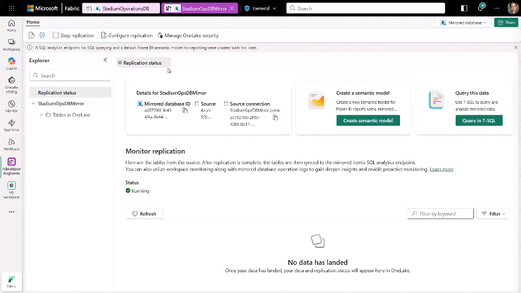
Task: Open settings gear in the toolbar
Action: tap(42, 35)
